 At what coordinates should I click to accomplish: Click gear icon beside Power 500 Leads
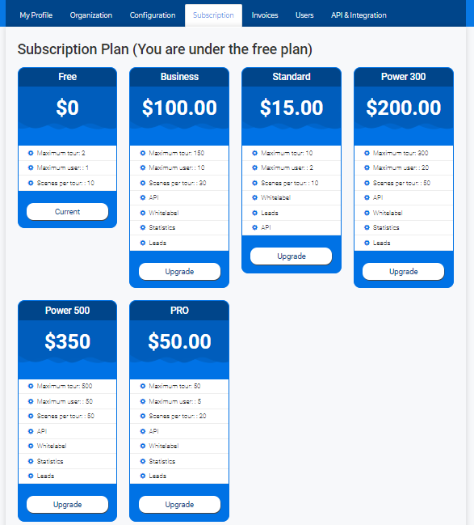[x=31, y=476]
